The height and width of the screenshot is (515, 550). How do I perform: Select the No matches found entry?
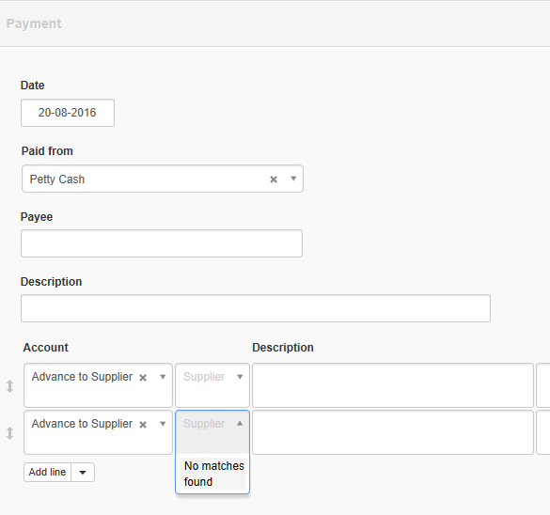[x=212, y=474]
